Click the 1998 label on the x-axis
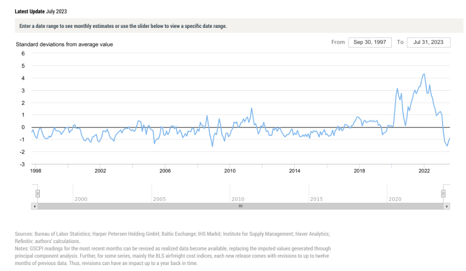Image resolution: width=466 pixels, height=271 pixels. pos(35,171)
